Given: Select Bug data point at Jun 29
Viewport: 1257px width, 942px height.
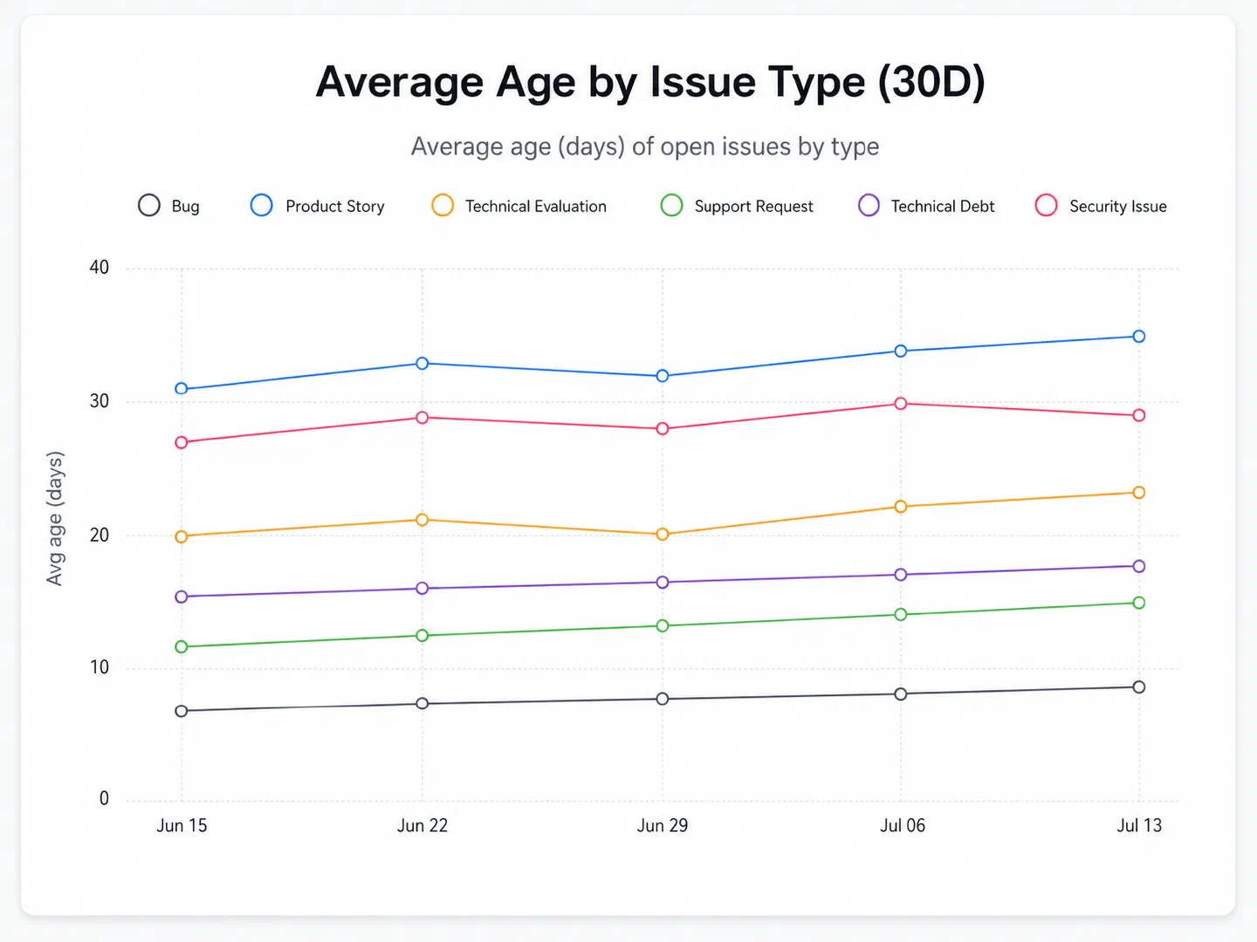Looking at the screenshot, I should [663, 699].
